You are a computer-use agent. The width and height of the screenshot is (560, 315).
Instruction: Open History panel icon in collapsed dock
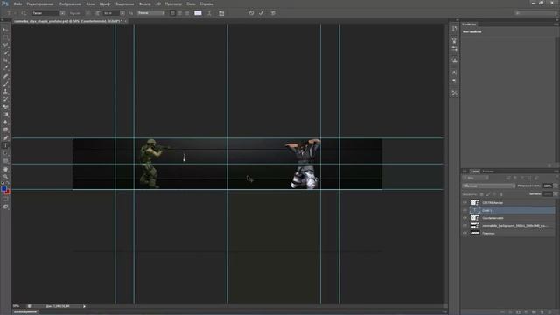pos(454,29)
